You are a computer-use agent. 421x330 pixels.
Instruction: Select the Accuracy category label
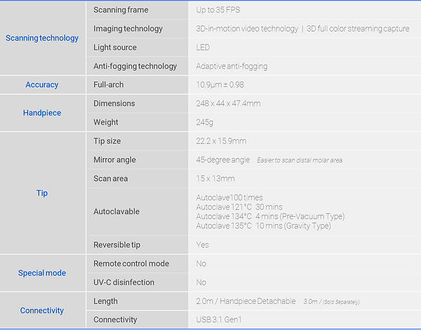42,85
